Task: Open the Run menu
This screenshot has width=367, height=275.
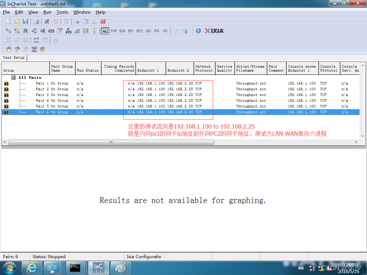Action: pyautogui.click(x=47, y=12)
